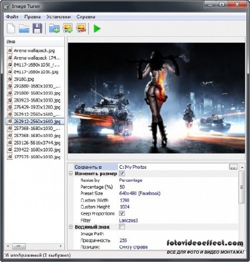
Task: Click the file icon beside 177575-1680x1050.jpg
Action: 9,157
